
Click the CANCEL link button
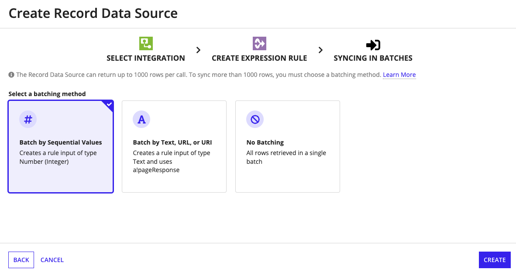pyautogui.click(x=52, y=260)
